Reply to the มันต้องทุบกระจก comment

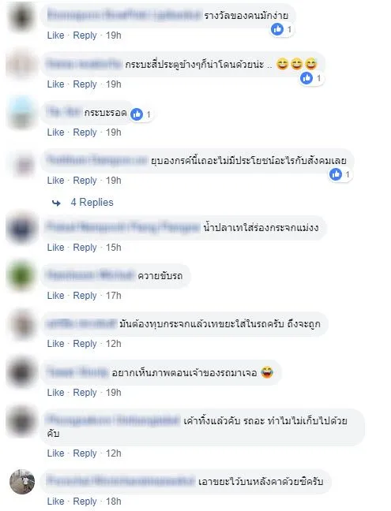point(85,344)
